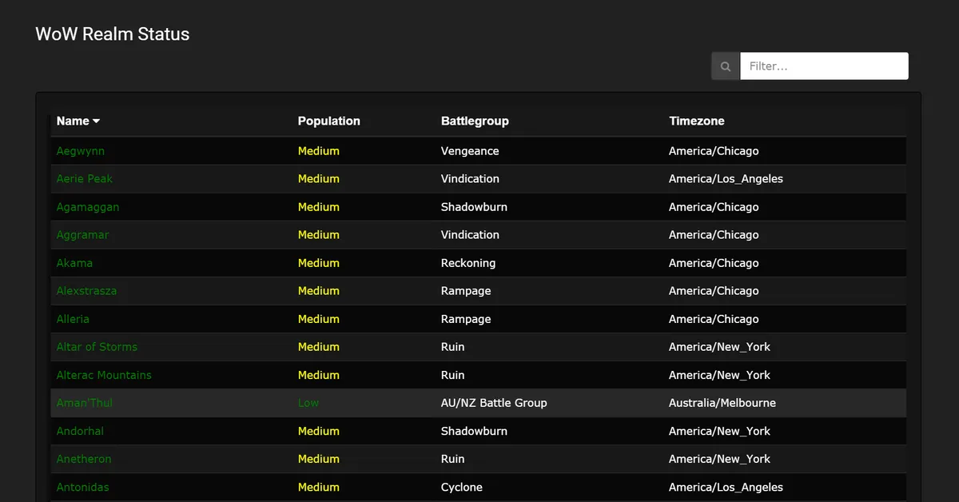Open the Andorhal realm link
Image resolution: width=959 pixels, height=502 pixels.
click(80, 431)
